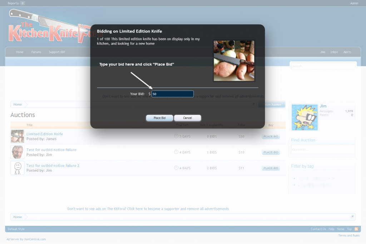Click the breadcrumb jump icon near the footer
This screenshot has height=244, width=366.
(352, 217)
